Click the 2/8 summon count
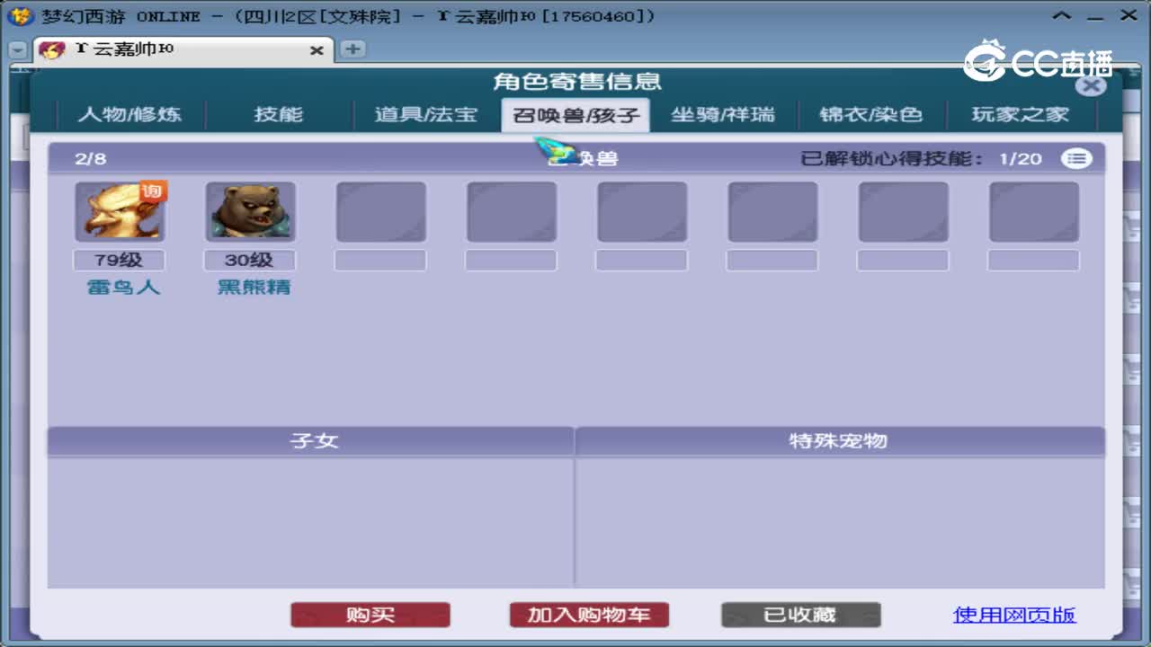1151x647 pixels. pyautogui.click(x=91, y=159)
